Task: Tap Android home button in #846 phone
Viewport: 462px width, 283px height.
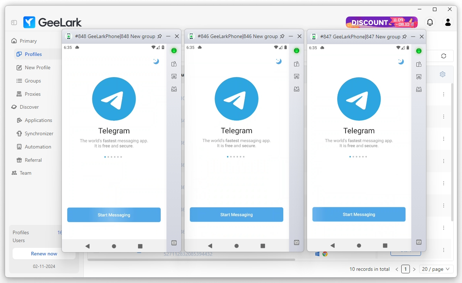Action: click(237, 246)
